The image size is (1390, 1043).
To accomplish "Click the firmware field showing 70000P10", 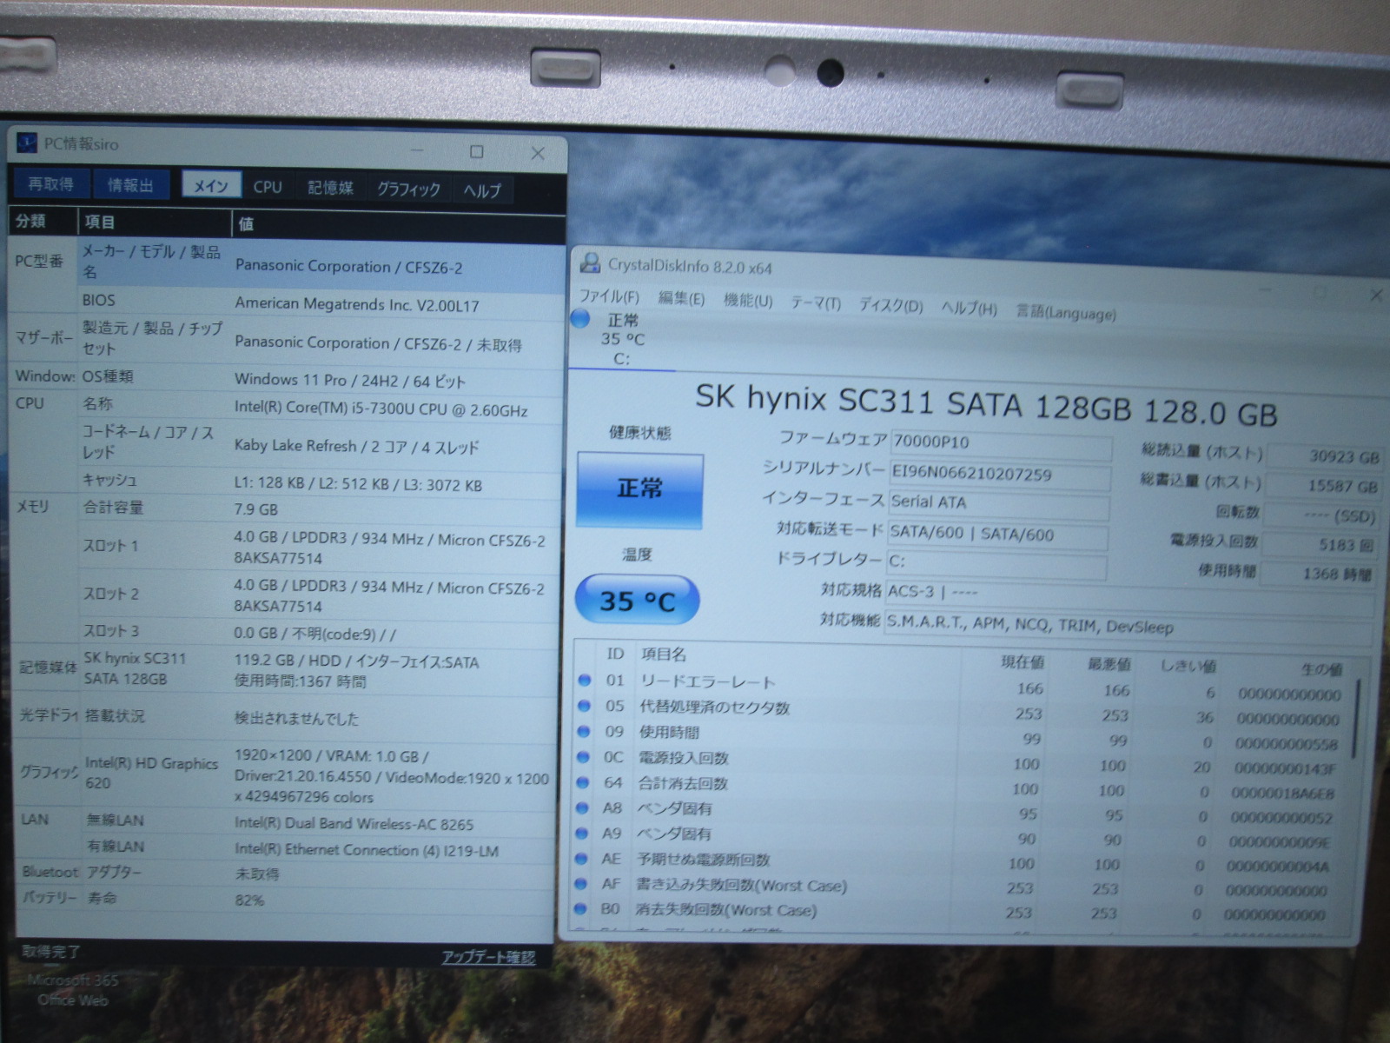I will tap(1000, 444).
